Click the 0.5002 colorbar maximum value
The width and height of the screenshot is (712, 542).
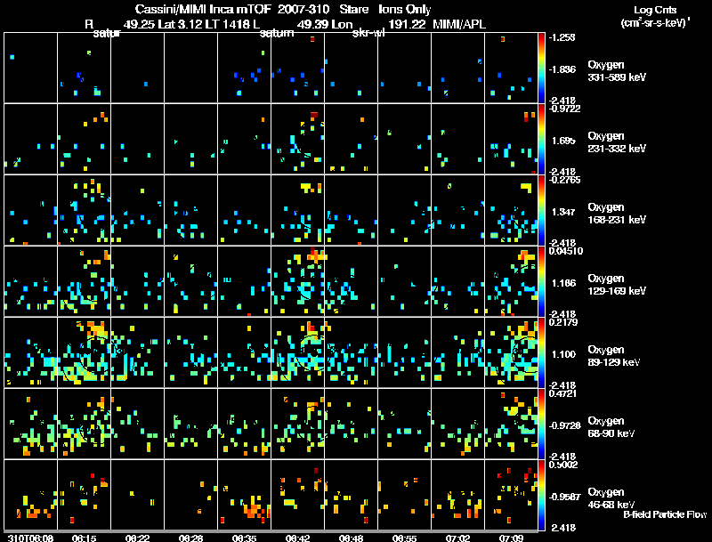[x=563, y=465]
